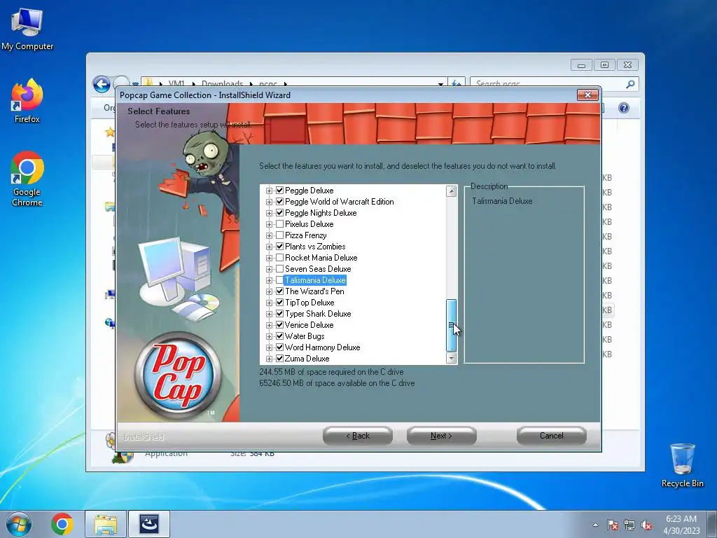Expand the Pizza Frenzy tree node
The width and height of the screenshot is (717, 538).
[269, 235]
